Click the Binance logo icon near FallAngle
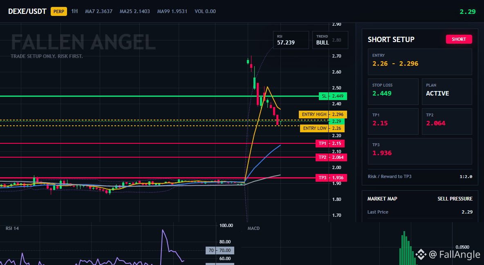The image size is (484, 265). [x=420, y=254]
